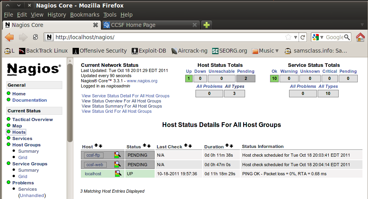
Task: Click the NoScript S toolbar icon
Action: 35,37
